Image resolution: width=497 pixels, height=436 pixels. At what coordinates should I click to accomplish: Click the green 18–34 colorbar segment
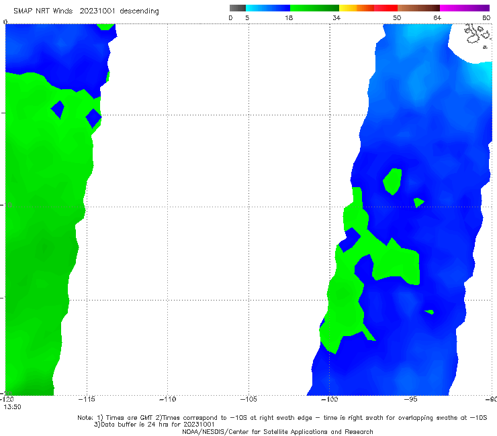pos(314,8)
